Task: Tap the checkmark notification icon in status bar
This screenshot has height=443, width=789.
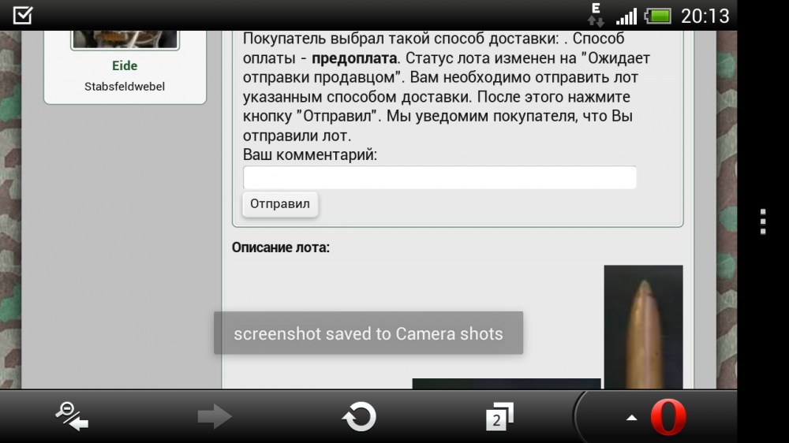Action: pos(23,15)
